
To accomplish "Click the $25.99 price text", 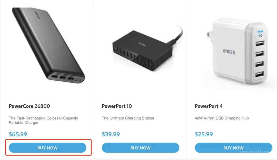I will tap(204, 134).
